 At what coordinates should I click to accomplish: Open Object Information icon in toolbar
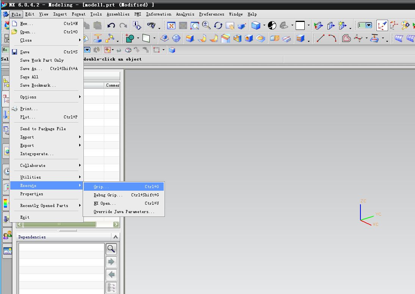point(137,26)
